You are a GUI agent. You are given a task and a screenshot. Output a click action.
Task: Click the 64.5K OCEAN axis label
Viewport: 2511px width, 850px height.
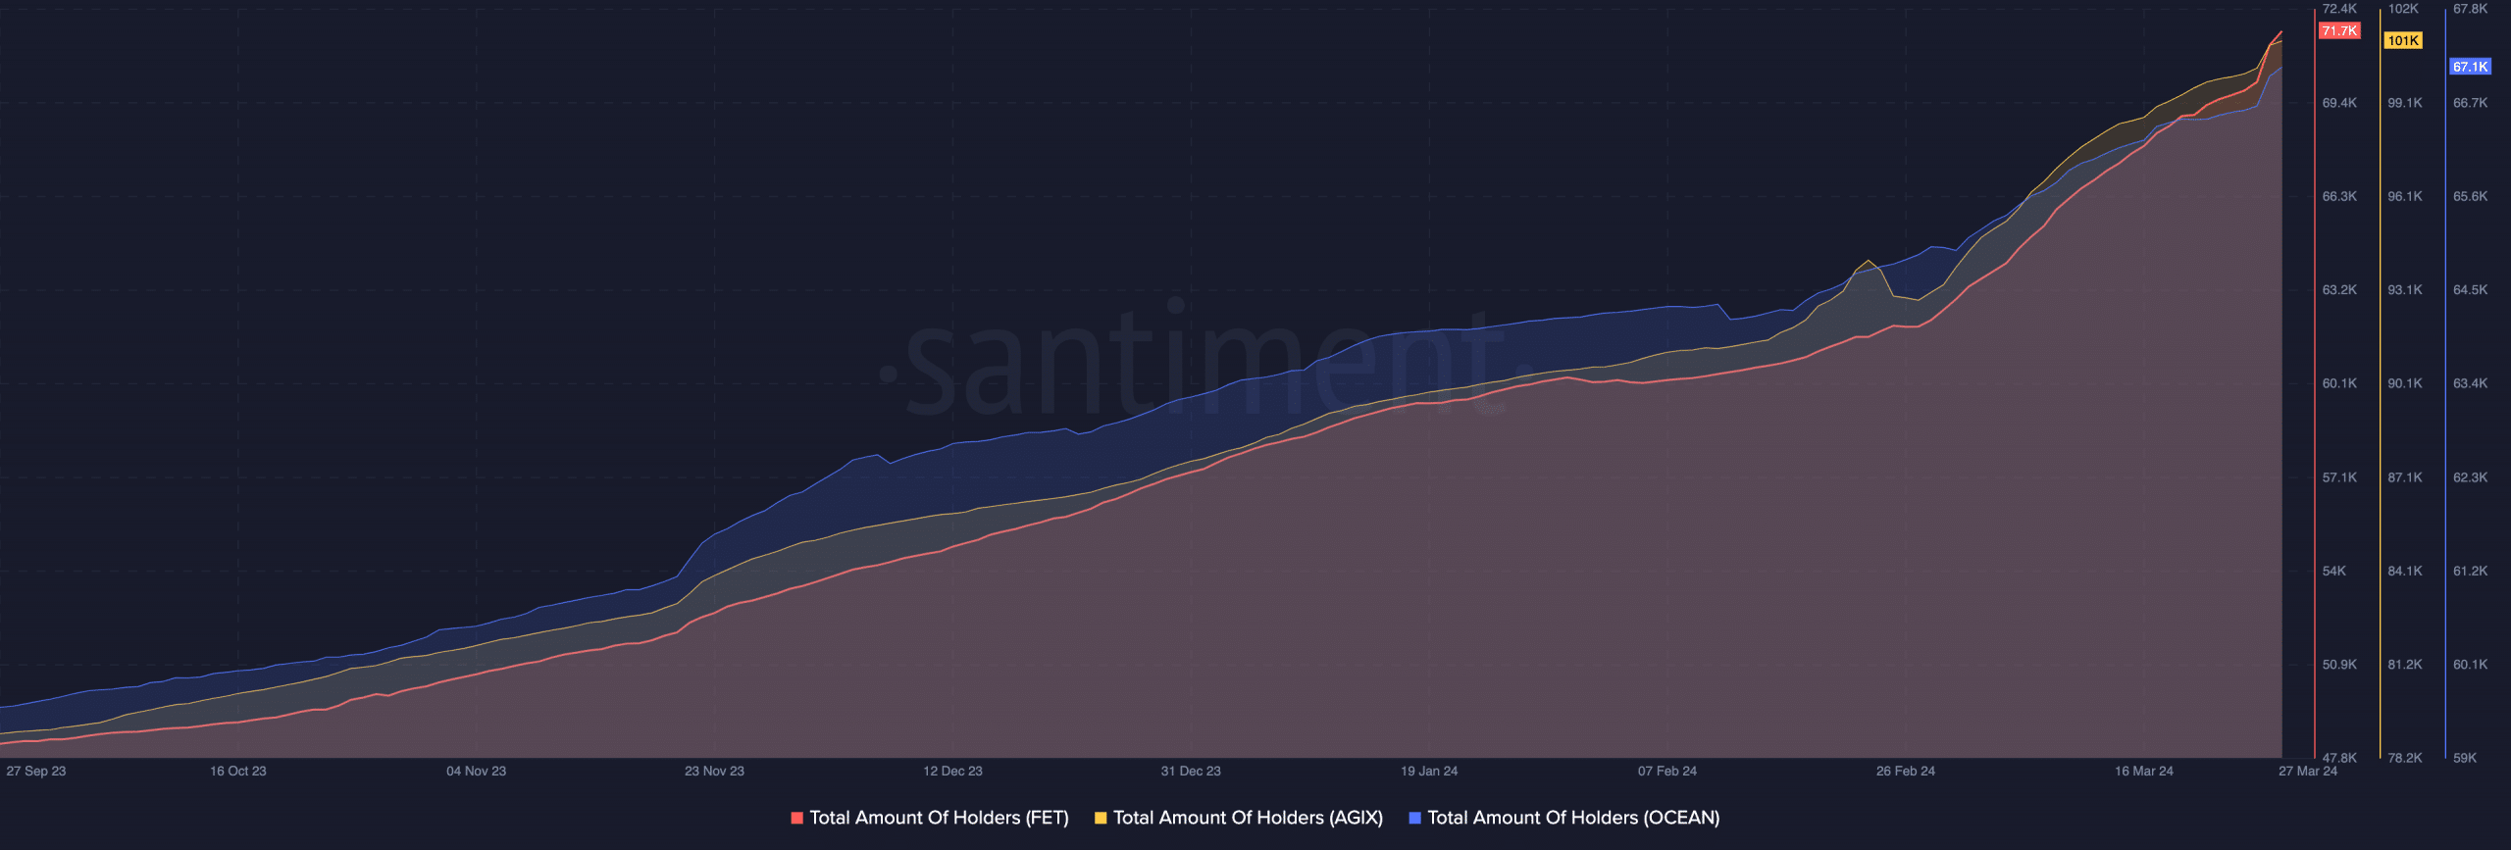click(2471, 290)
